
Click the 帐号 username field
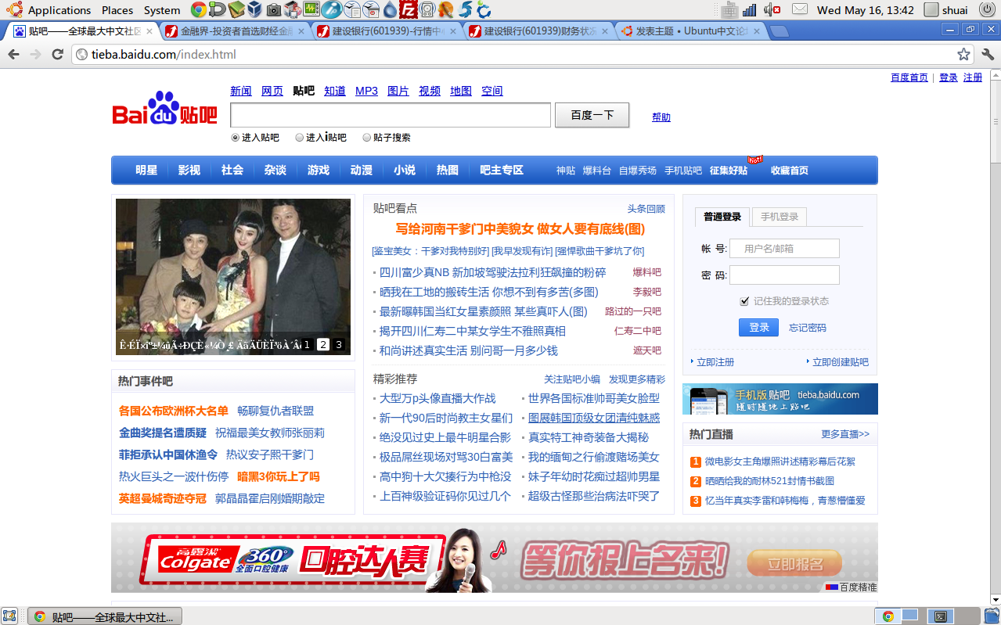click(784, 249)
